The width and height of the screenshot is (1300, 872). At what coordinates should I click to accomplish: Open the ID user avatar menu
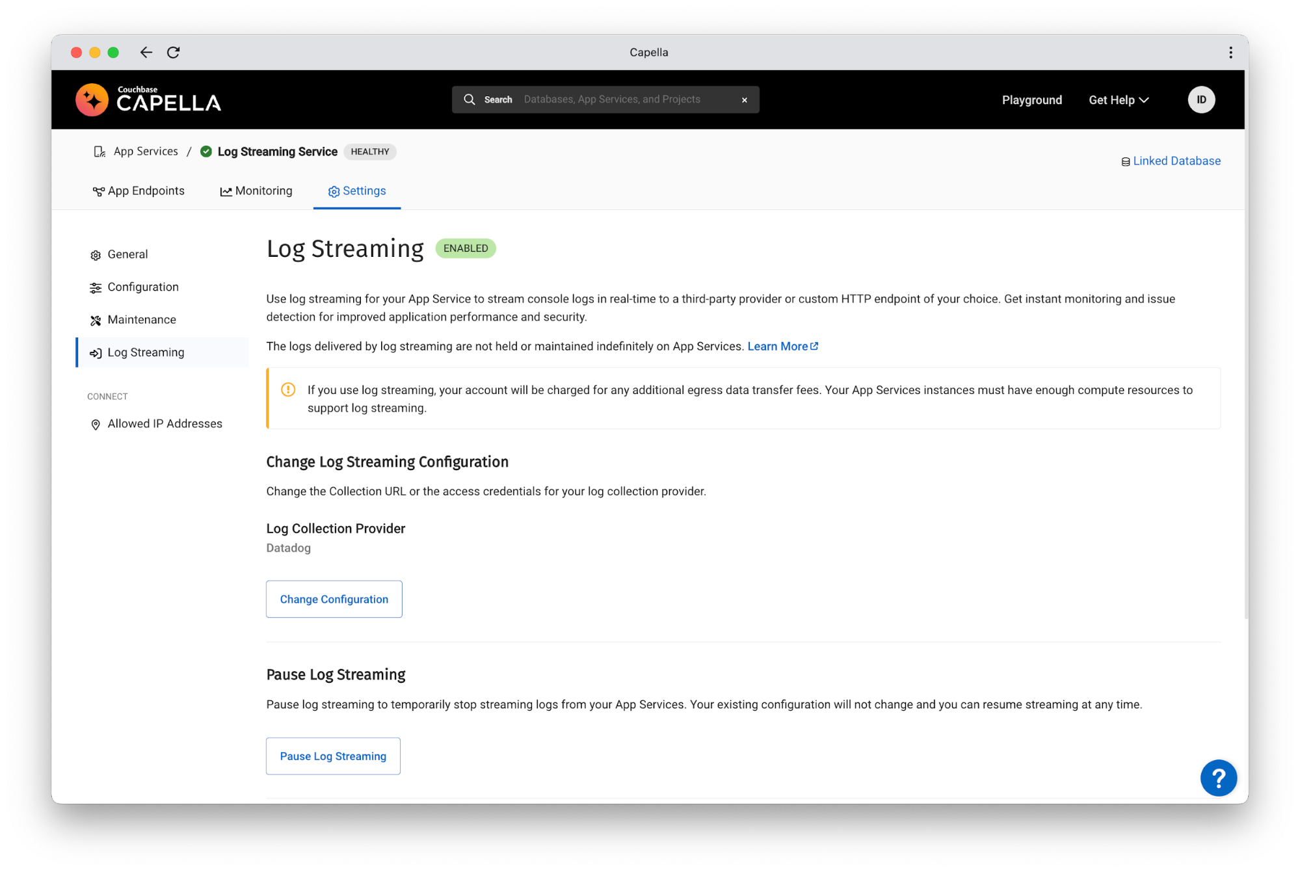(1201, 99)
